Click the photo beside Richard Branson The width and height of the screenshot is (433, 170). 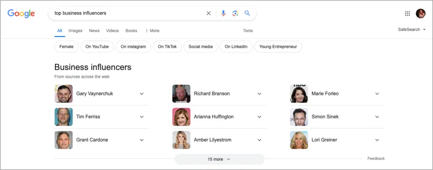(x=181, y=94)
